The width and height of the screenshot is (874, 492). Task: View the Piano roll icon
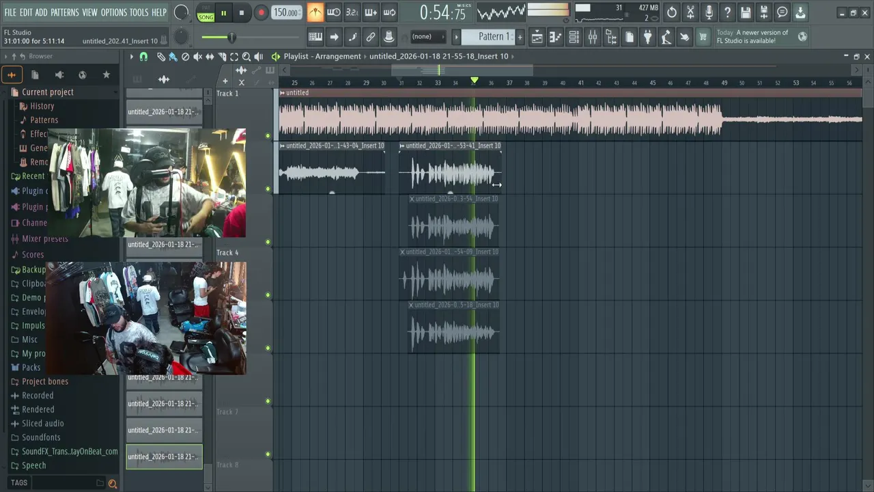(556, 37)
